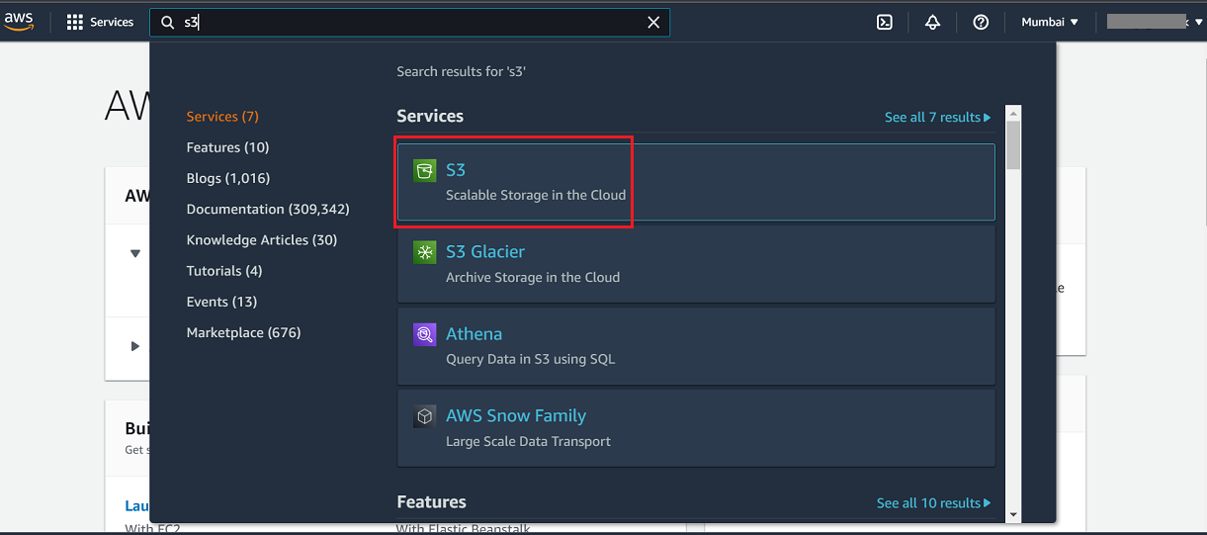Click the help question mark icon
Screen dimensions: 1207x535
point(981,22)
